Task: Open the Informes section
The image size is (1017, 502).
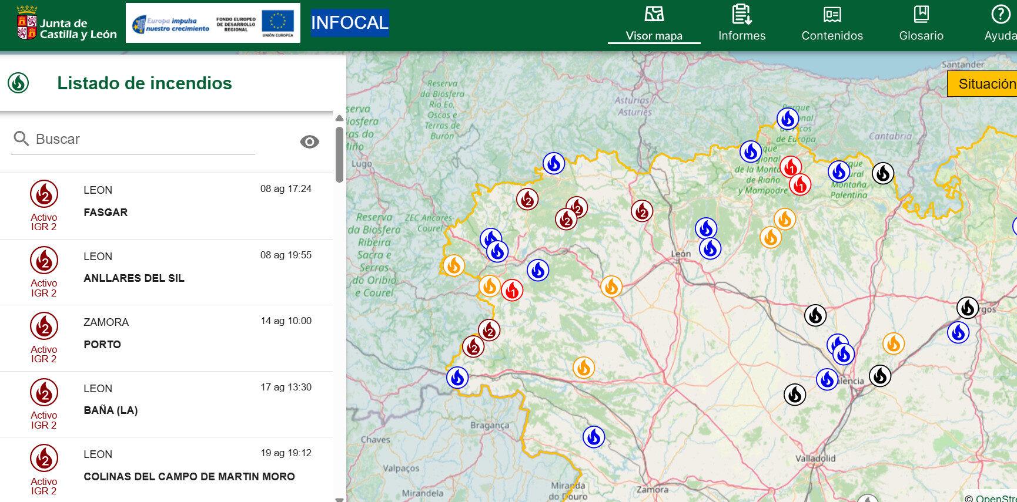Action: (741, 23)
